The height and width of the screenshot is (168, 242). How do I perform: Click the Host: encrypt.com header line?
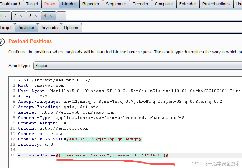tap(41, 86)
